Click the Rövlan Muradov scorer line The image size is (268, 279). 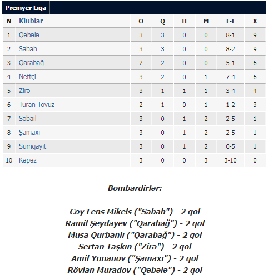pos(135,270)
